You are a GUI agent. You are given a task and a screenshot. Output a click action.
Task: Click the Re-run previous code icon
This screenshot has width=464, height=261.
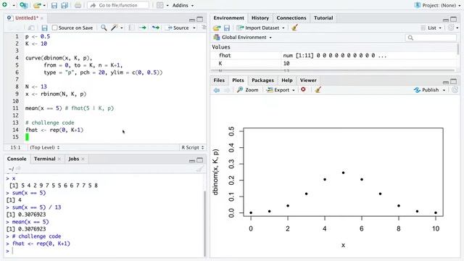(x=155, y=28)
